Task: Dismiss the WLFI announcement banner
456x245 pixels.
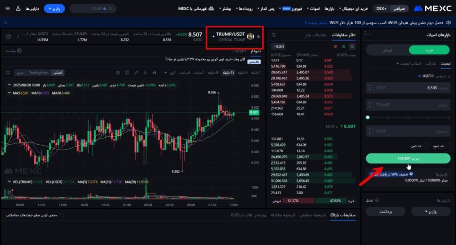Action: [5, 22]
